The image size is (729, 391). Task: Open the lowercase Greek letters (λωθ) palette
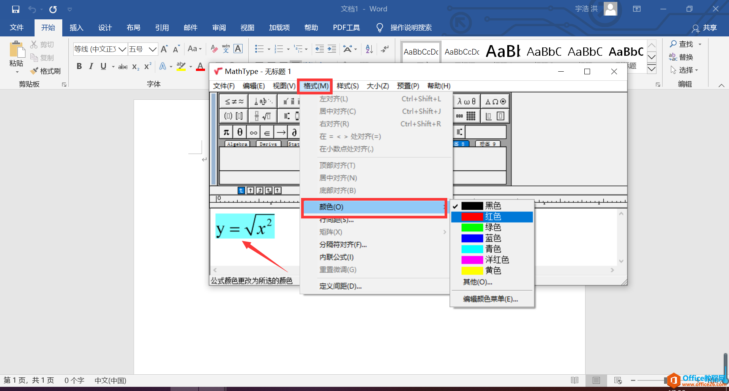pyautogui.click(x=467, y=101)
